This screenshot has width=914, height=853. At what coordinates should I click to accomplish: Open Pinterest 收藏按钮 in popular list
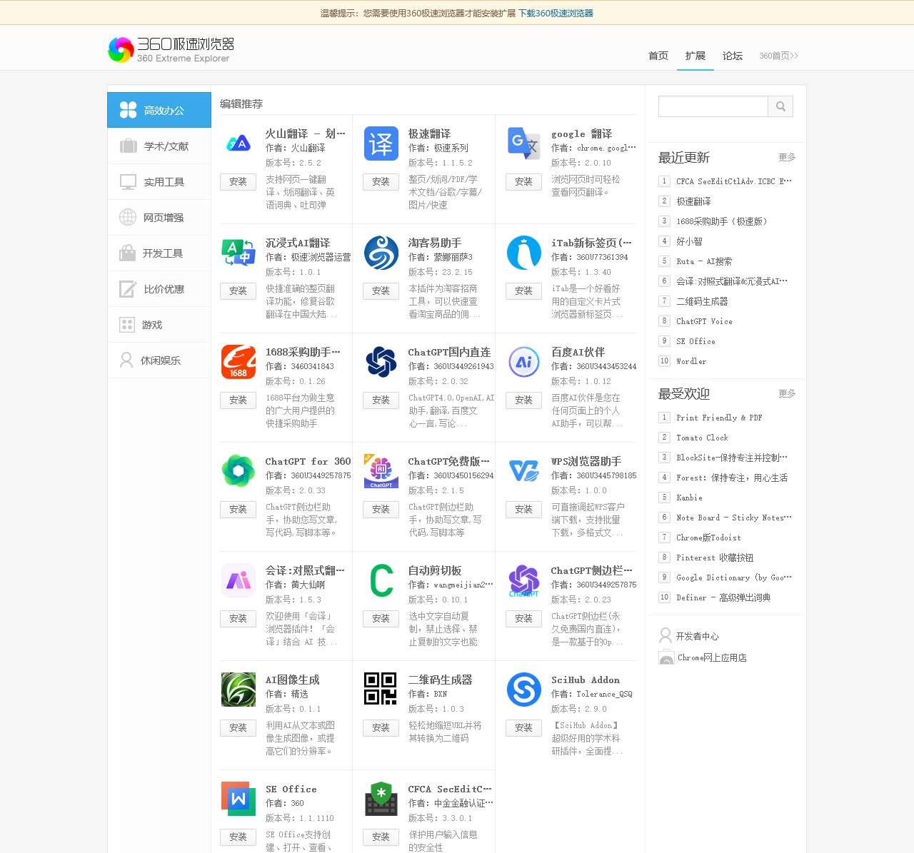click(715, 557)
